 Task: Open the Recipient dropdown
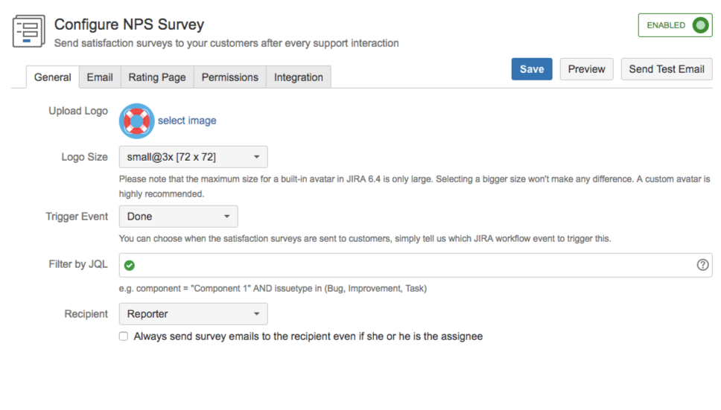click(x=193, y=314)
